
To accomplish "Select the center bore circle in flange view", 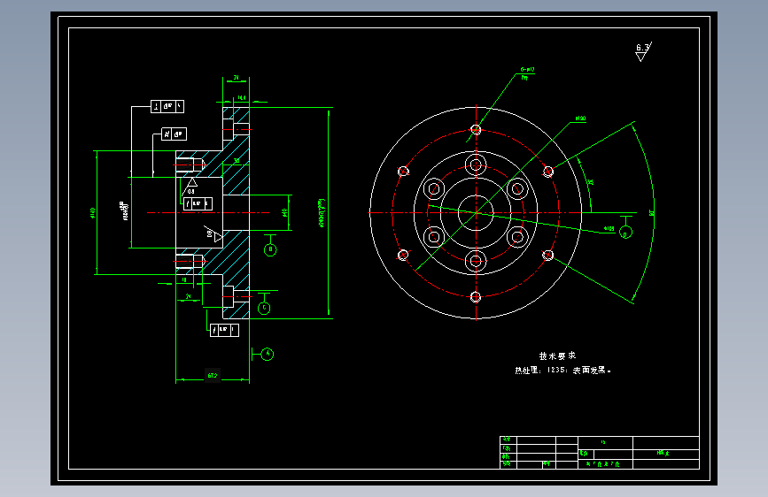I will tap(476, 213).
